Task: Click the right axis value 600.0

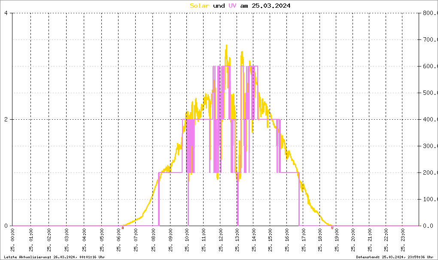Action: point(431,66)
